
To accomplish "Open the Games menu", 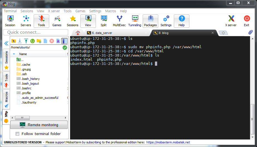I will click(x=80, y=11).
